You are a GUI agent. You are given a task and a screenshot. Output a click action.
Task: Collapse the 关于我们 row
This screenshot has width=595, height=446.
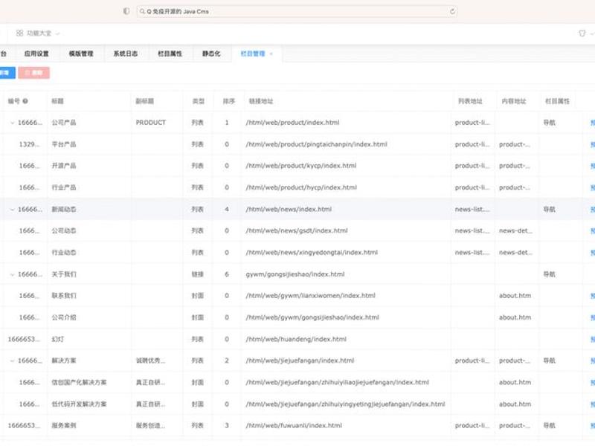[12, 274]
